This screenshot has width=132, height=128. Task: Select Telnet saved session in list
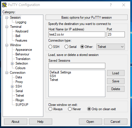coord(54,80)
